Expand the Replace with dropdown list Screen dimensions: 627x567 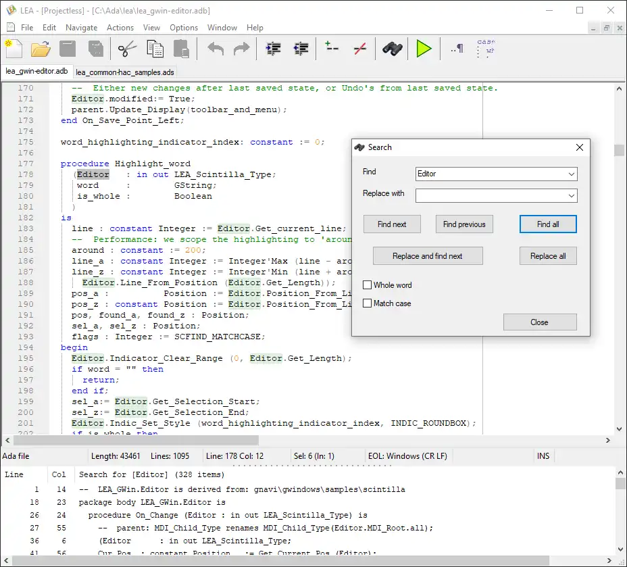coord(571,196)
